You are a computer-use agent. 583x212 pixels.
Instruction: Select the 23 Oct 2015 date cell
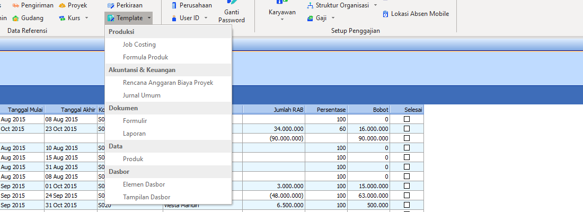(x=70, y=129)
